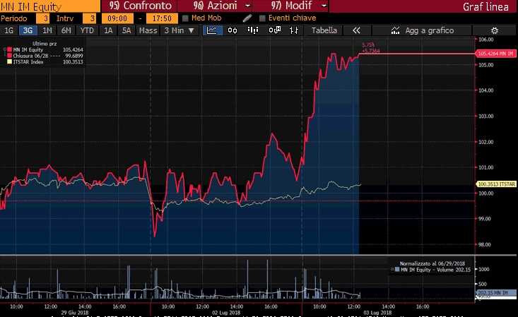Select the 1G period tab
Screen dimensions: 518x317
click(x=9, y=30)
